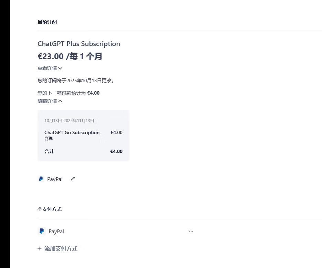Click the 2025年10月13日 subscription change notice
Image resolution: width=322 pixels, height=268 pixels.
pos(76,81)
